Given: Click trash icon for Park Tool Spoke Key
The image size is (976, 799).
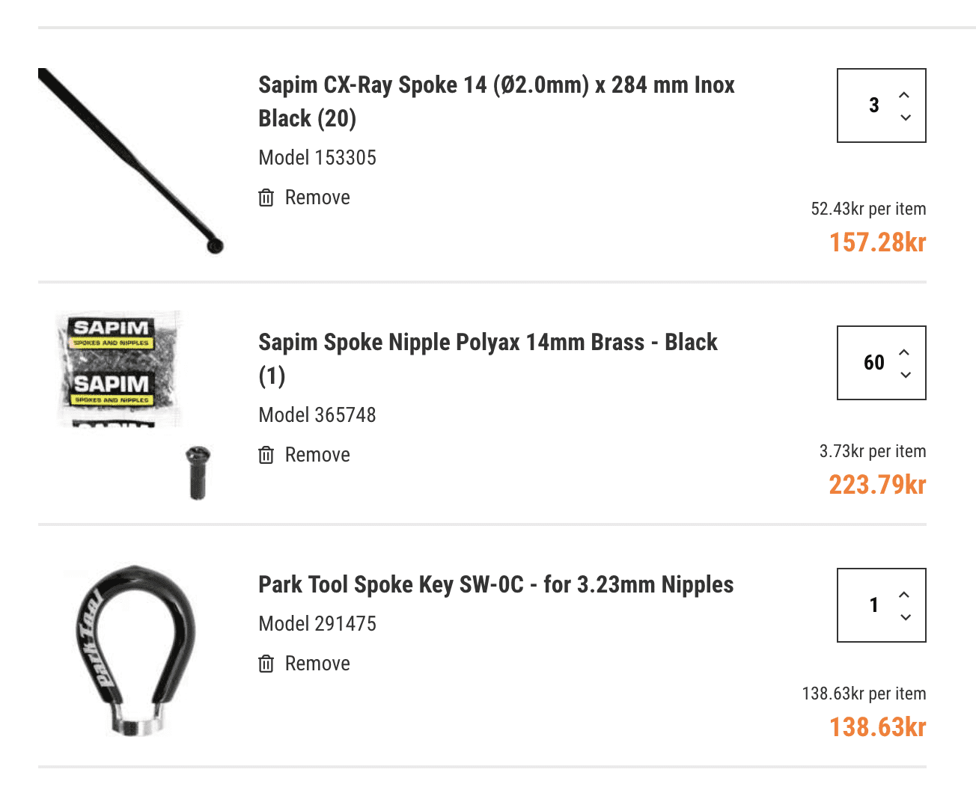Looking at the screenshot, I should coord(266,664).
